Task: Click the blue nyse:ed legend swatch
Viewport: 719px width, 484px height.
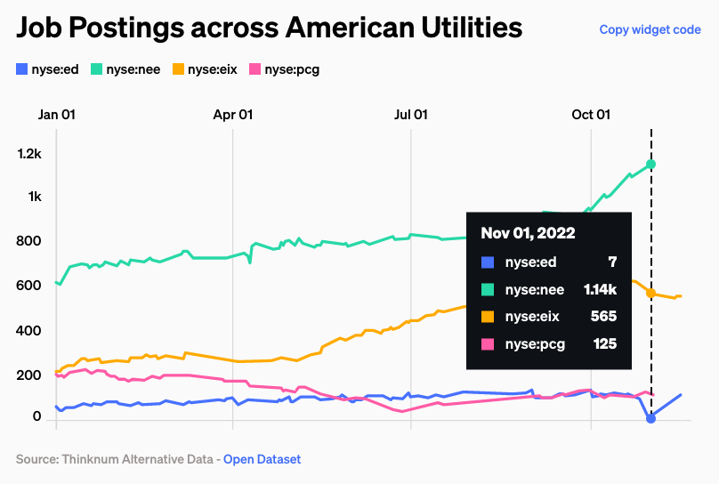Action: (22, 69)
